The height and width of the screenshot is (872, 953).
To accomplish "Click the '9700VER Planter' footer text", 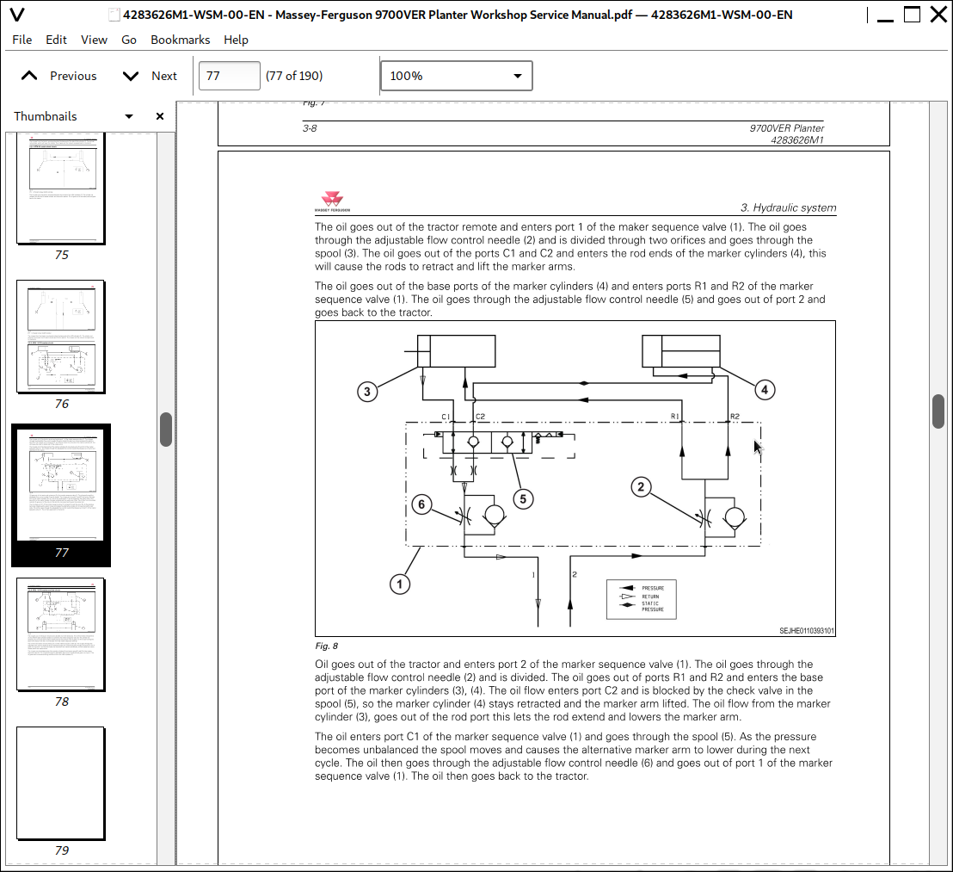I will (786, 128).
